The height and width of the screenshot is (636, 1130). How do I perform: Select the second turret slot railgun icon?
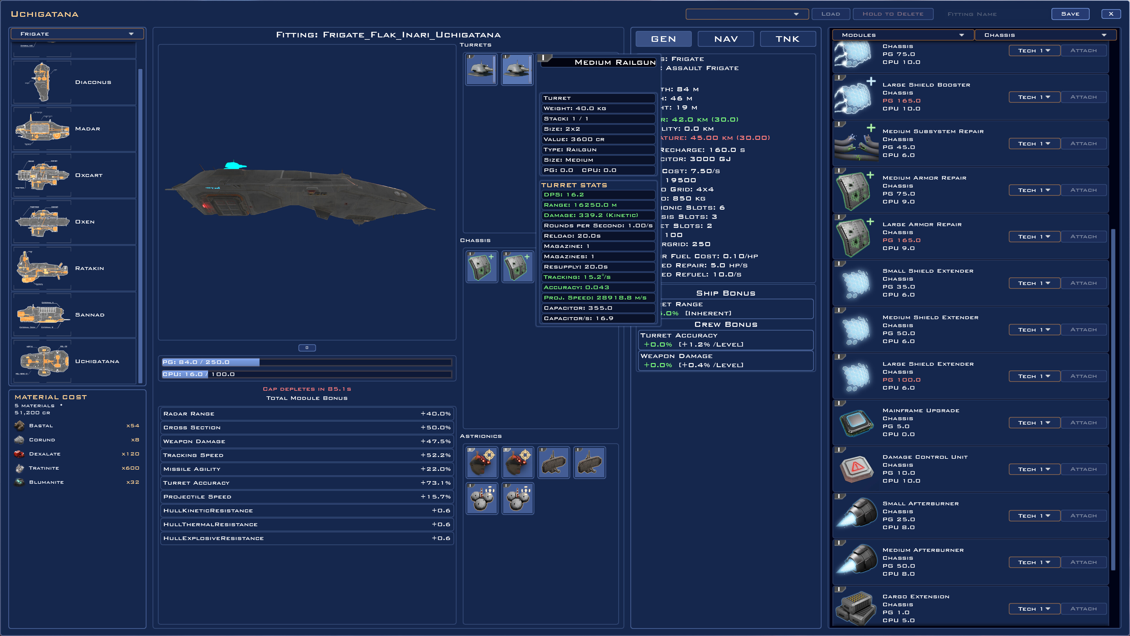[517, 69]
